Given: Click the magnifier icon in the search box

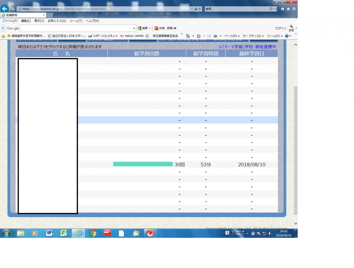Looking at the screenshot, I should pos(271,9).
